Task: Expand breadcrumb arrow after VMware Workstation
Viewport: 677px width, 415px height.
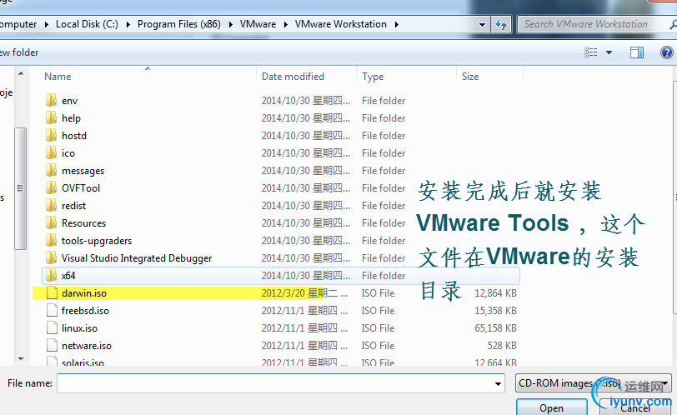Action: pyautogui.click(x=396, y=25)
